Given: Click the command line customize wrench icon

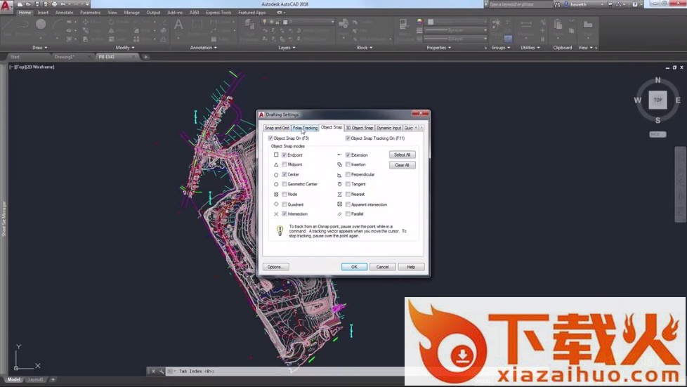Looking at the screenshot, I should pyautogui.click(x=161, y=371).
